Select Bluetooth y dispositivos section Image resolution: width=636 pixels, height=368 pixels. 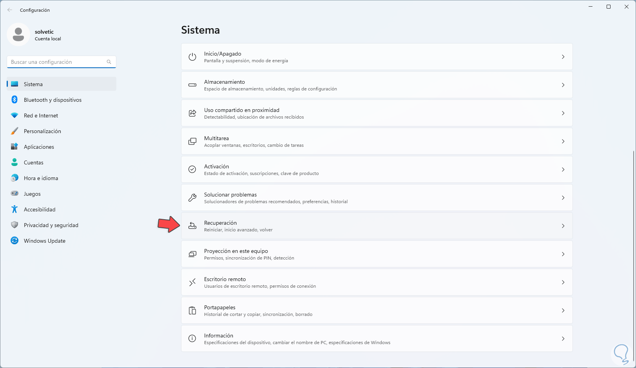[53, 100]
